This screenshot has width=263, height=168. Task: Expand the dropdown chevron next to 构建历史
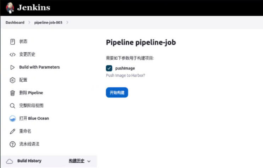[x=89, y=161]
